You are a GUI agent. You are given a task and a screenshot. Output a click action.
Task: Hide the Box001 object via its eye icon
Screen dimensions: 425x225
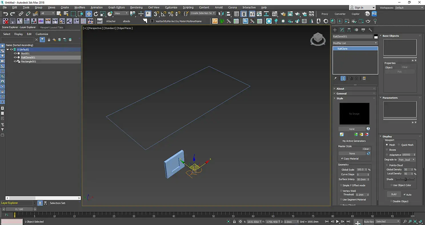click(15, 53)
